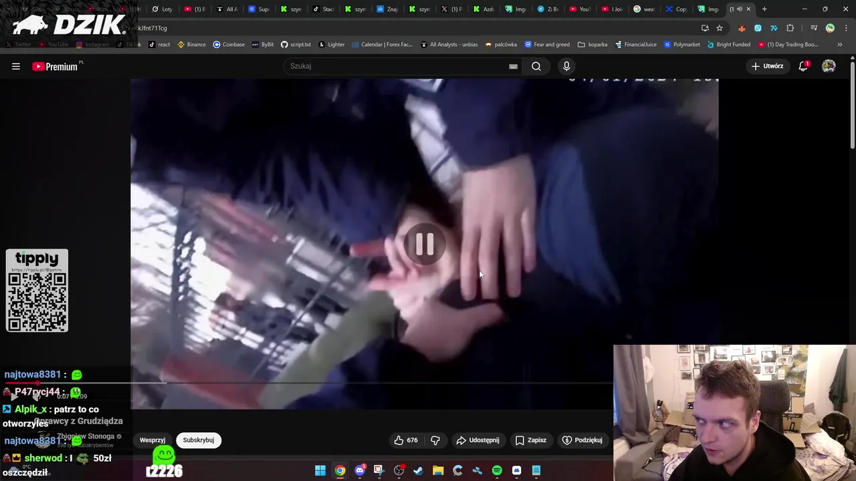This screenshot has width=856, height=481.
Task: Open the FinancialJuice bookmark
Action: tap(635, 45)
